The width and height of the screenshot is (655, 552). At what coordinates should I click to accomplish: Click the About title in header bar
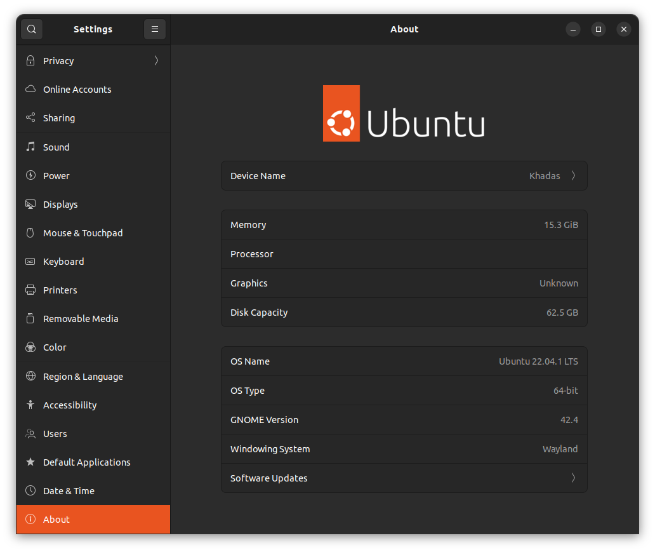point(404,29)
